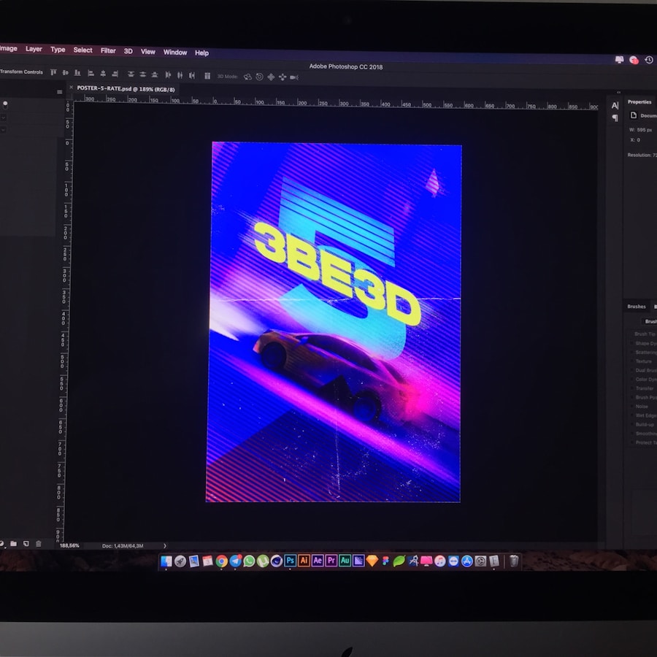The image size is (657, 657).
Task: Open the left panel flyout menu
Action: (x=59, y=92)
